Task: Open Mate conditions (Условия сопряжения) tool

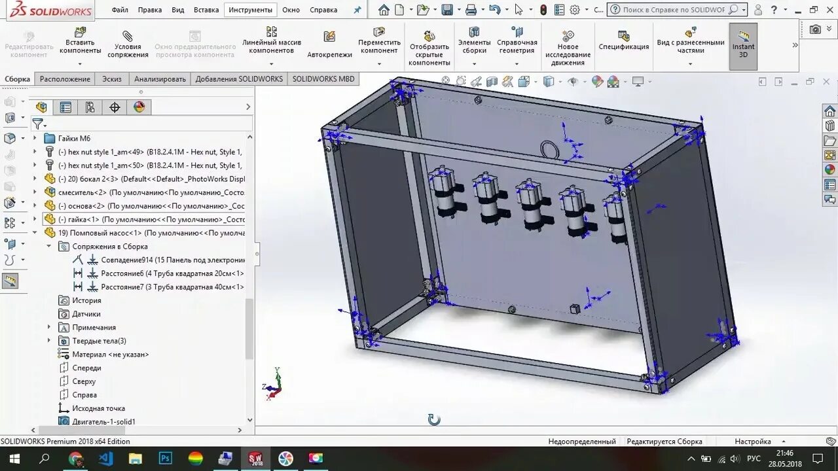Action: pyautogui.click(x=128, y=44)
